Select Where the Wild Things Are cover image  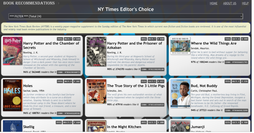pos(180,46)
